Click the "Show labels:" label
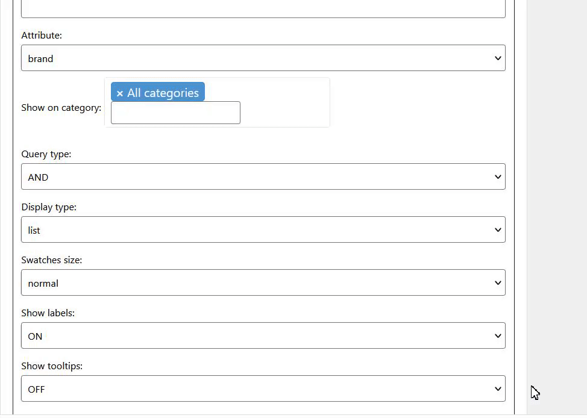Screen dimensions: 587x418 click(x=48, y=313)
